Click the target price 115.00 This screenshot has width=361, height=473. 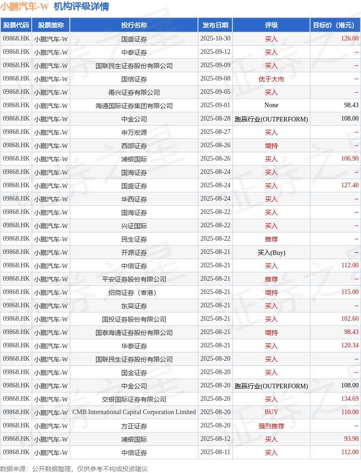pos(350,292)
